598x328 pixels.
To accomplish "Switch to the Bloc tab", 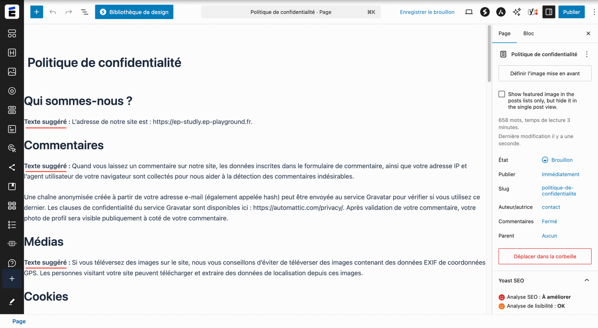I will pyautogui.click(x=528, y=34).
